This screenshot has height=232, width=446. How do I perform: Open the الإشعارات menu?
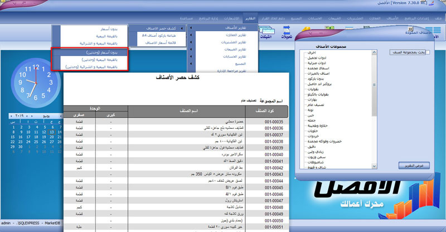tap(231, 18)
